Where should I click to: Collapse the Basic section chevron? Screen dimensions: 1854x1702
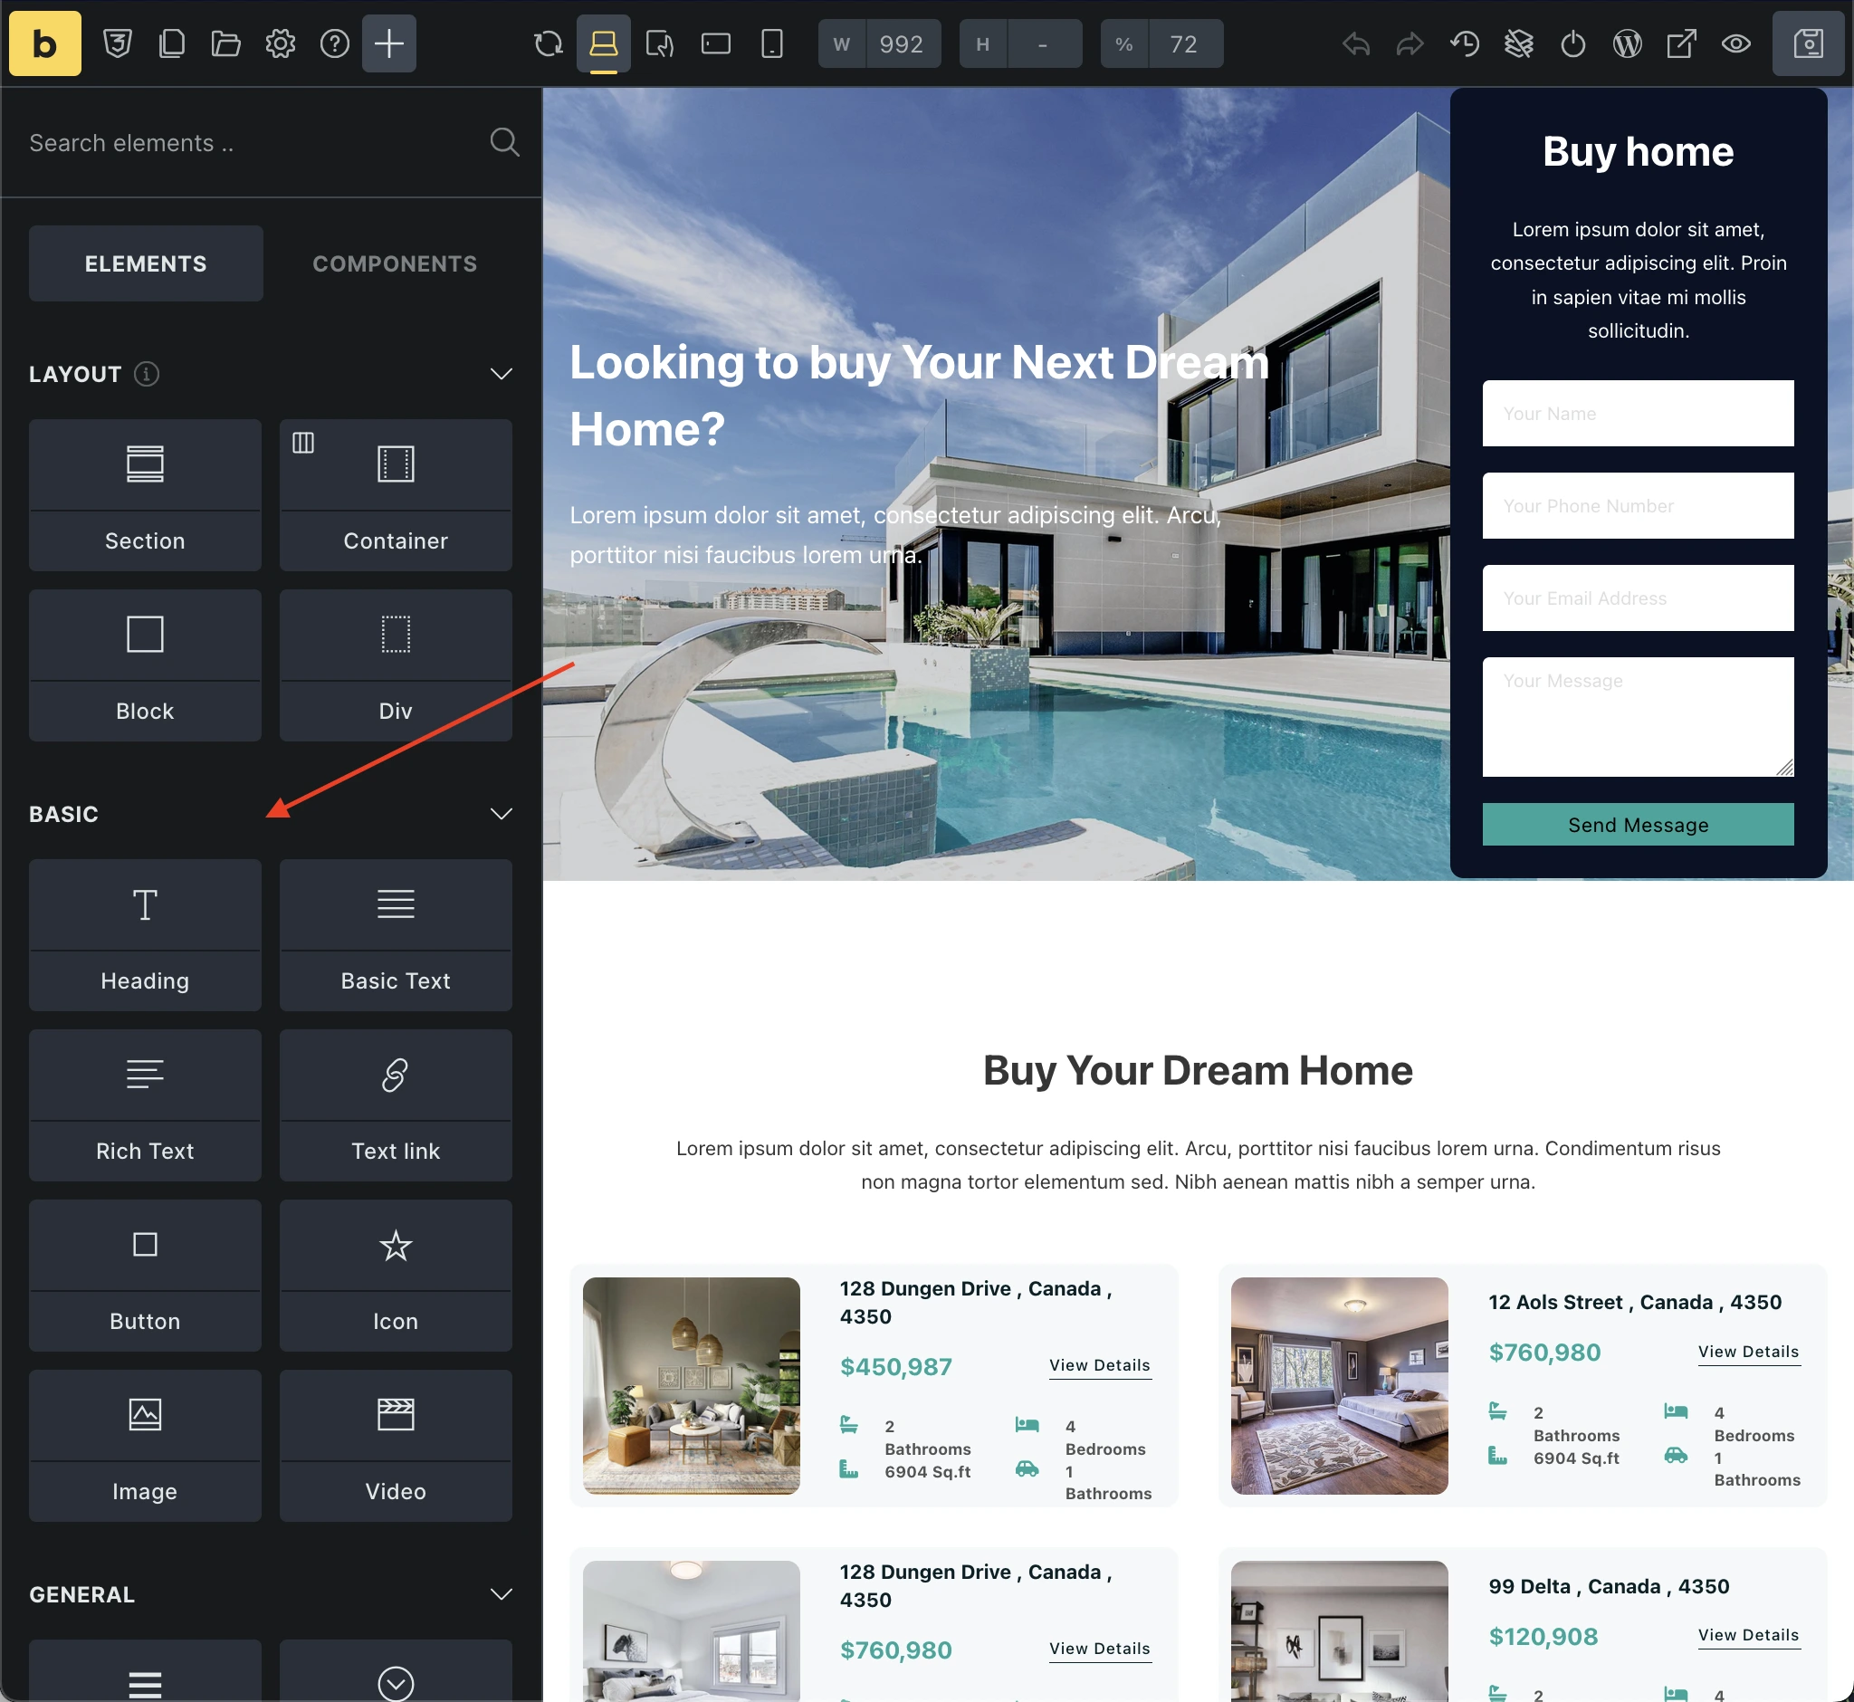pyautogui.click(x=501, y=814)
